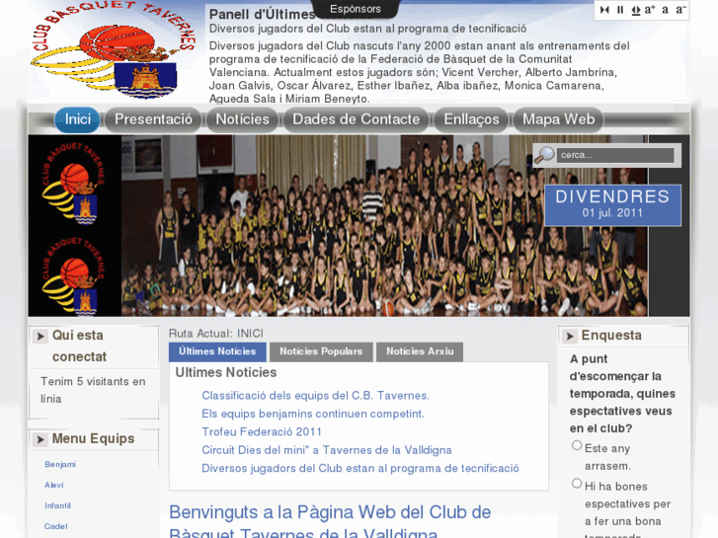
Task: Decrease font size with the a- icon
Action: pos(680,10)
